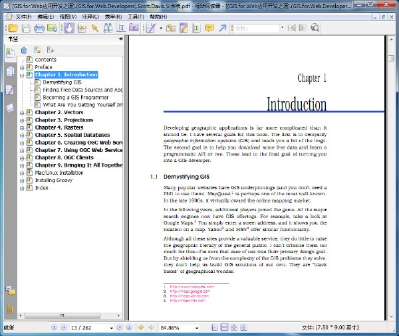Go to previous view yellow arrow

pos(141,327)
